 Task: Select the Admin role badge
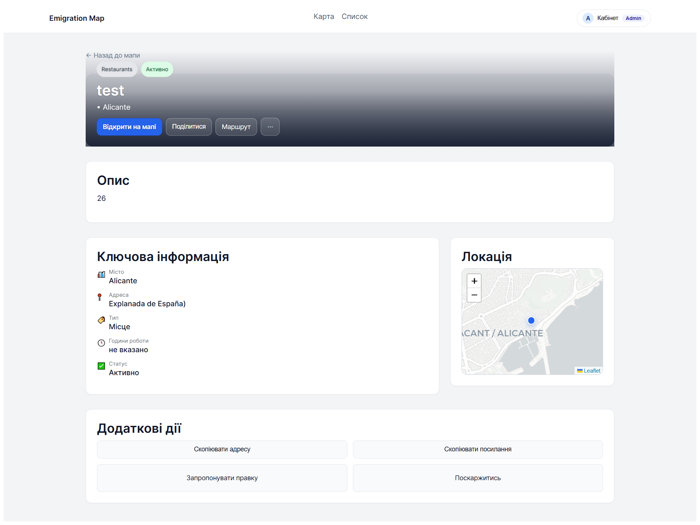tap(633, 18)
